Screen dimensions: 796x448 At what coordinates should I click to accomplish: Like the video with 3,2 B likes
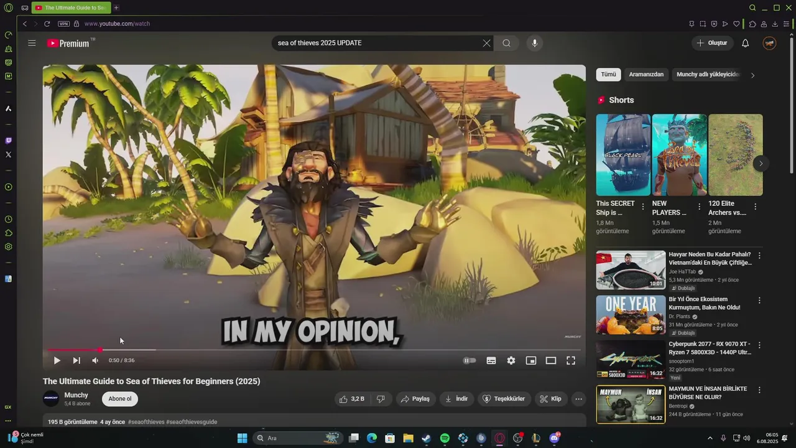[352, 399]
